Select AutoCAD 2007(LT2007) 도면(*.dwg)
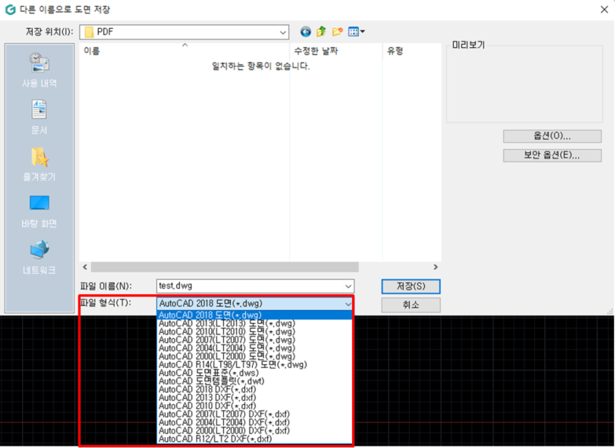 click(254, 340)
